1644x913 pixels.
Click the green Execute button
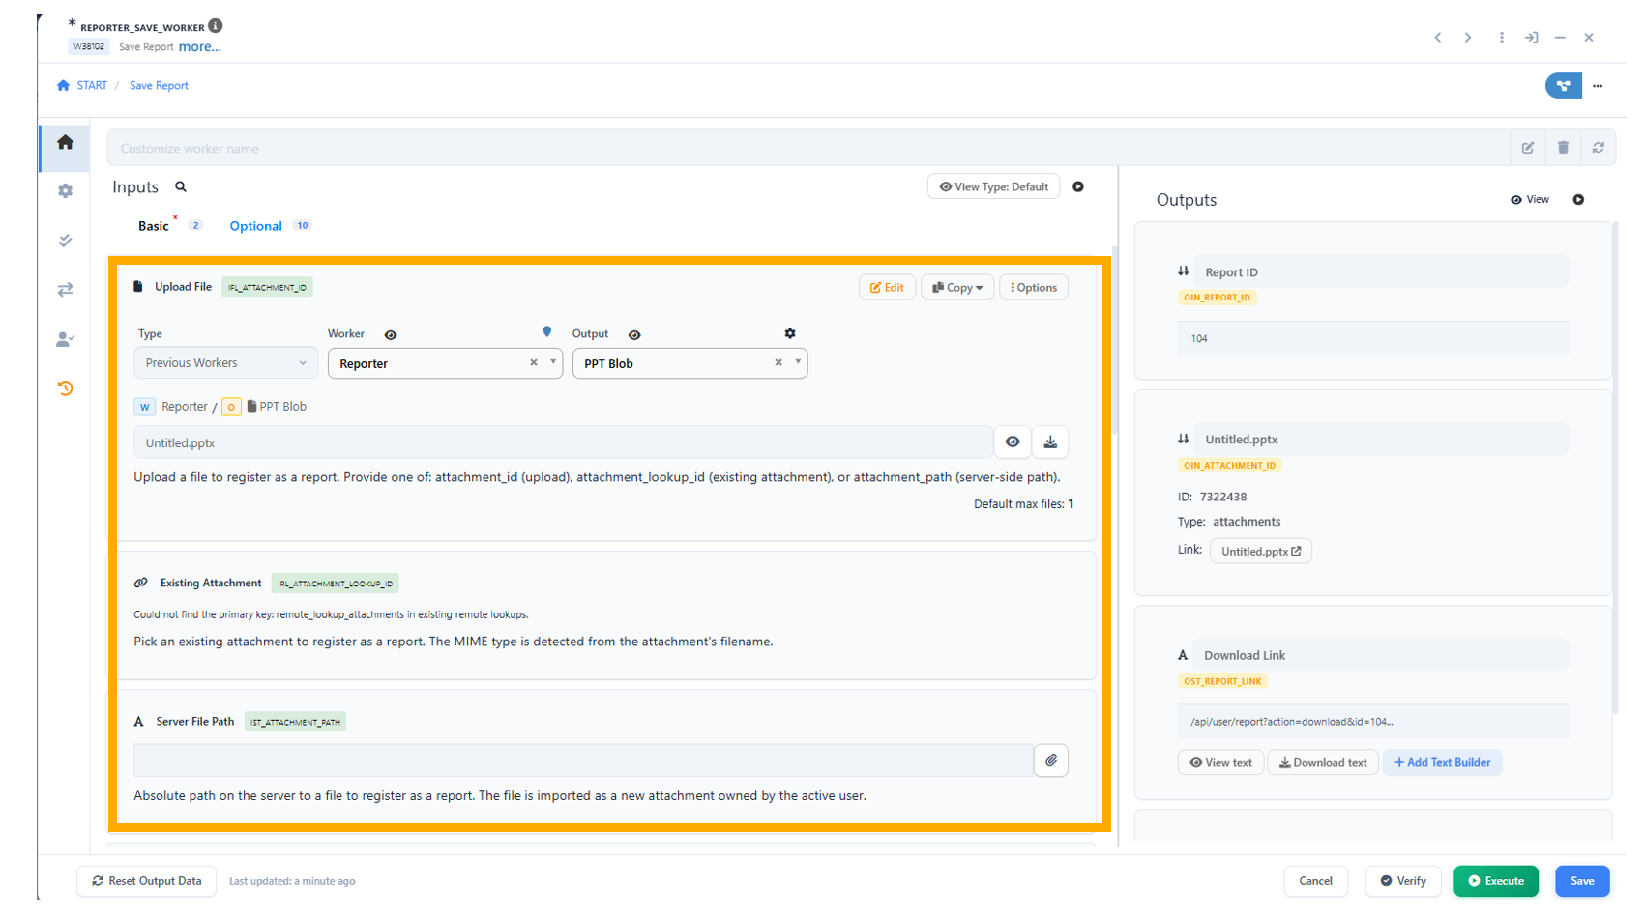pos(1495,881)
